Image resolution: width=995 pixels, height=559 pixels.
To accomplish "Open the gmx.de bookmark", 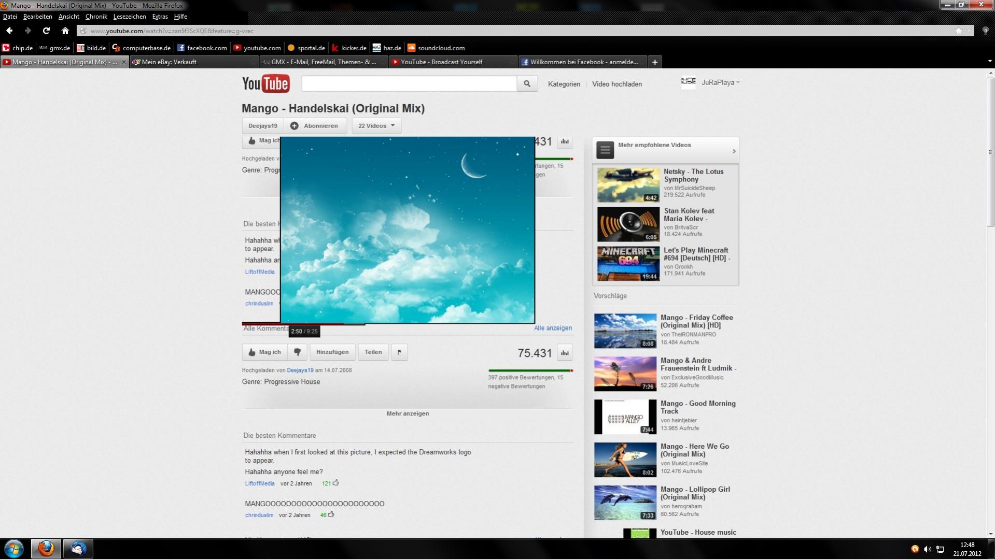I will pyautogui.click(x=55, y=48).
